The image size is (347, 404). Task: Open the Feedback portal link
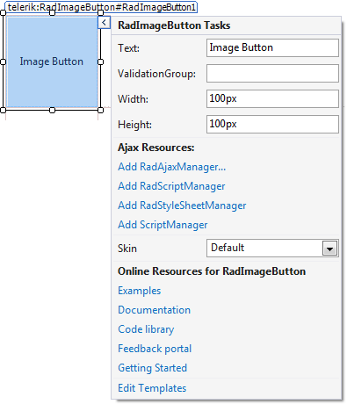click(x=155, y=349)
